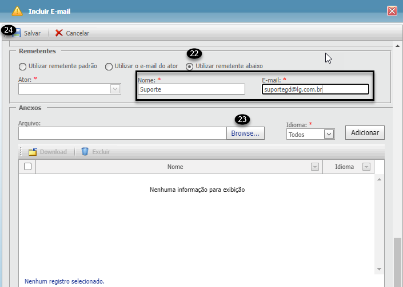The image size is (403, 287).
Task: Toggle the select-all checkbox in grid header
Action: [x=28, y=167]
